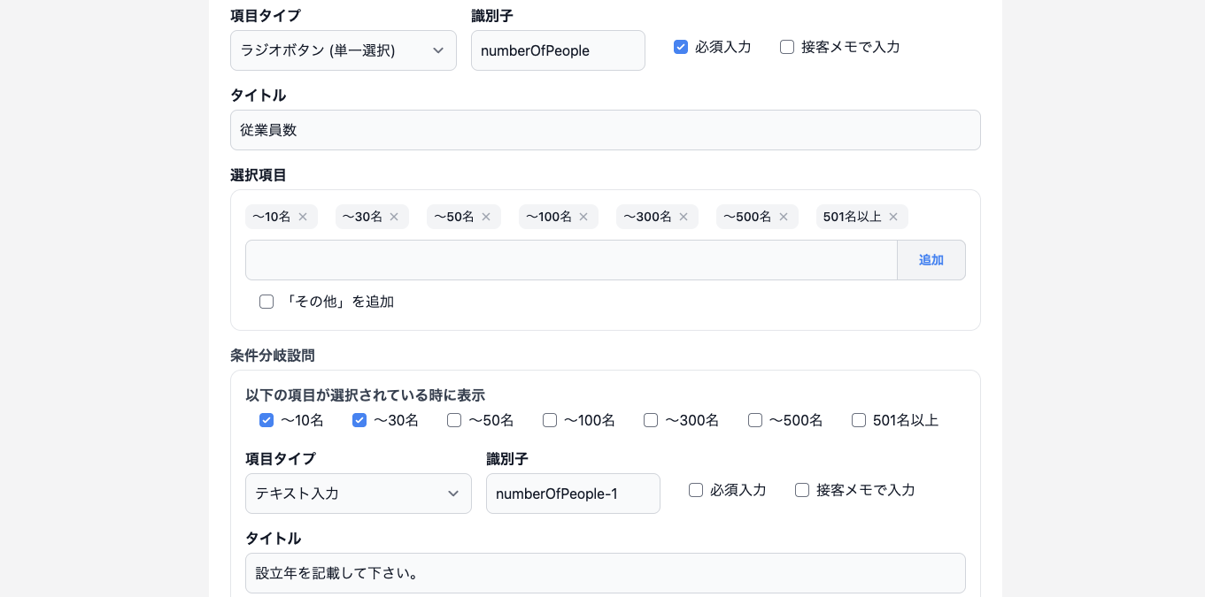The width and height of the screenshot is (1205, 597).
Task: Remove the 〜30名 option tag
Action: 394,217
